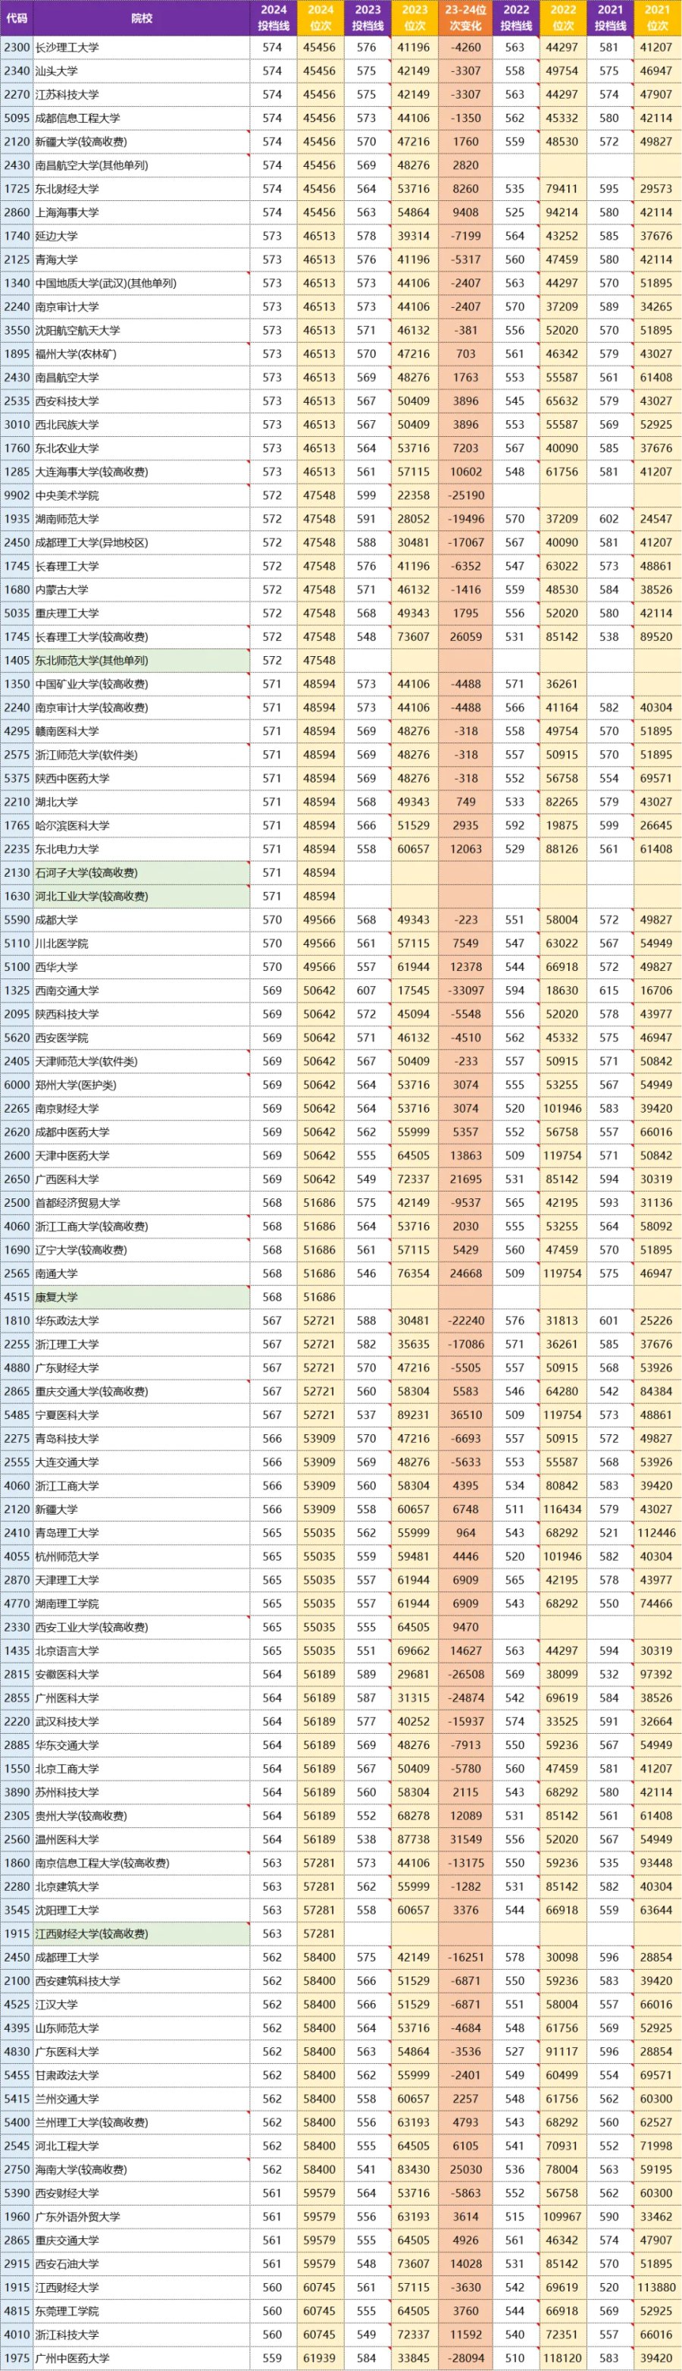Click the 26059 rank change value

pos(465,637)
